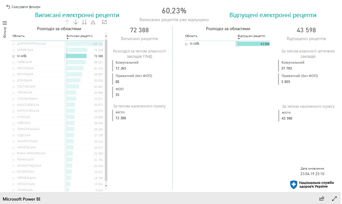The image size is (342, 204).
Task: Click the Фільтр vertical label
Action: [x=5, y=32]
